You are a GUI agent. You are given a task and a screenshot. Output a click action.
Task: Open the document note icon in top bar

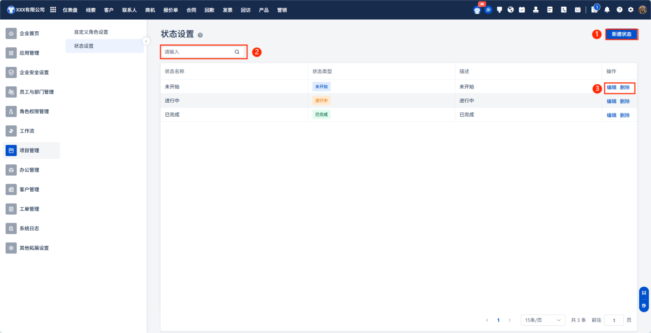point(550,10)
